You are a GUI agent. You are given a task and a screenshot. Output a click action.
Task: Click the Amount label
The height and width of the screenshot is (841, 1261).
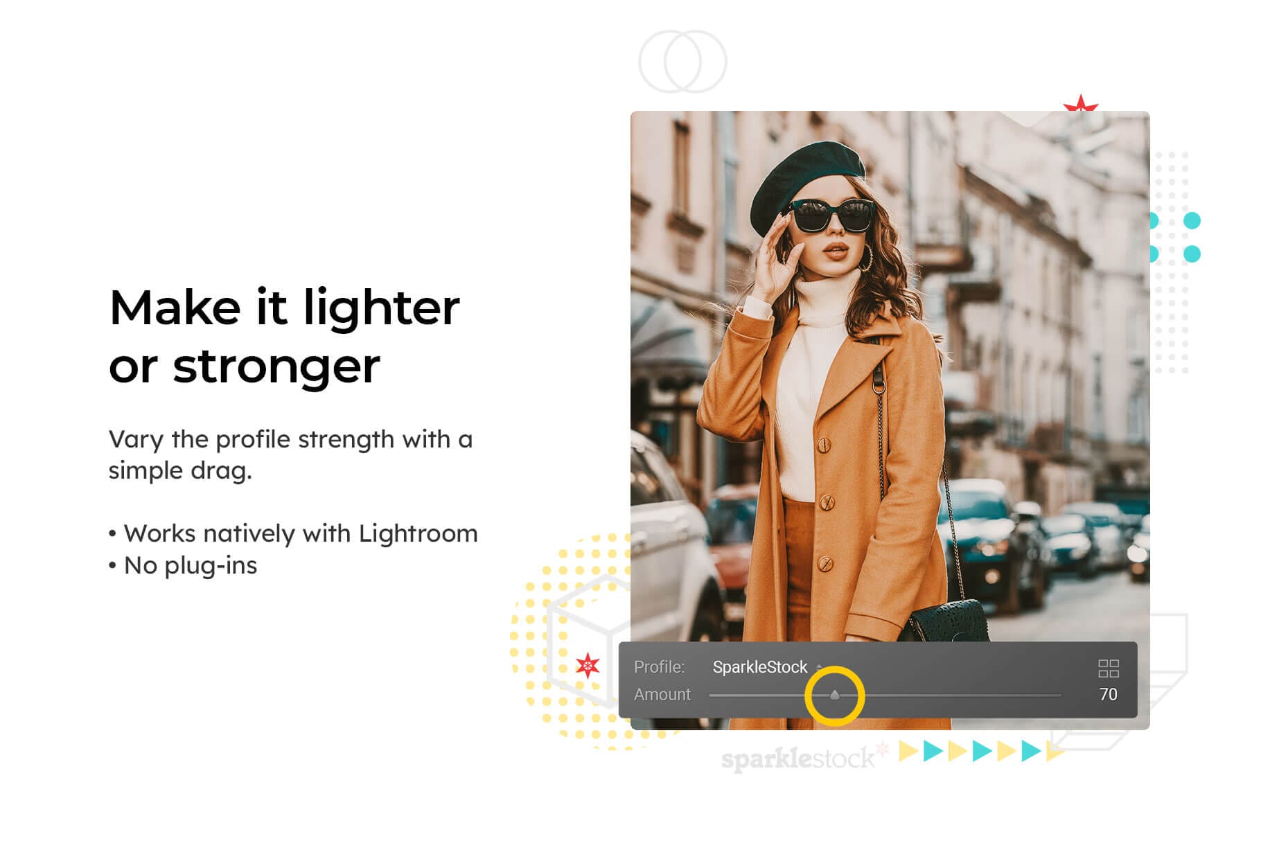(x=662, y=694)
